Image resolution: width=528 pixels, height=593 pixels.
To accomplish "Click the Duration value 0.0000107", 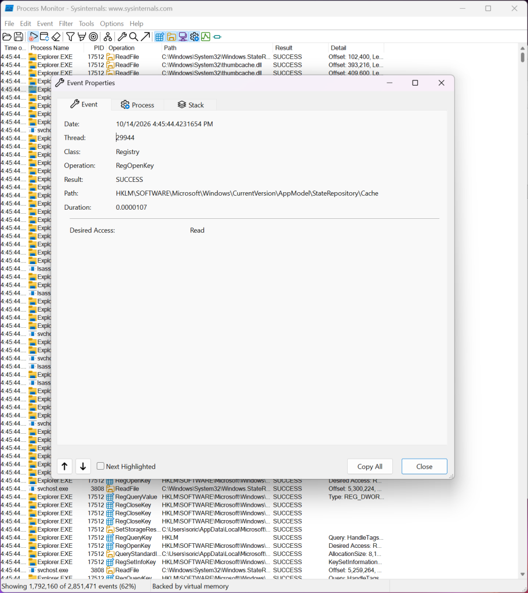I will [x=132, y=207].
